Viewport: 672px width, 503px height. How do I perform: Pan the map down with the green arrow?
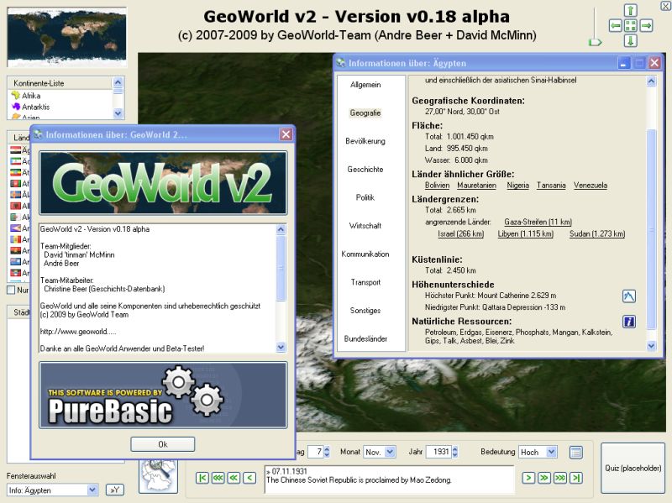631,41
